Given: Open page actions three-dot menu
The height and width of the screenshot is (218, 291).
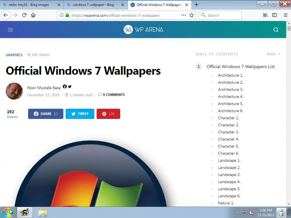Looking at the screenshot, I should (183, 15).
